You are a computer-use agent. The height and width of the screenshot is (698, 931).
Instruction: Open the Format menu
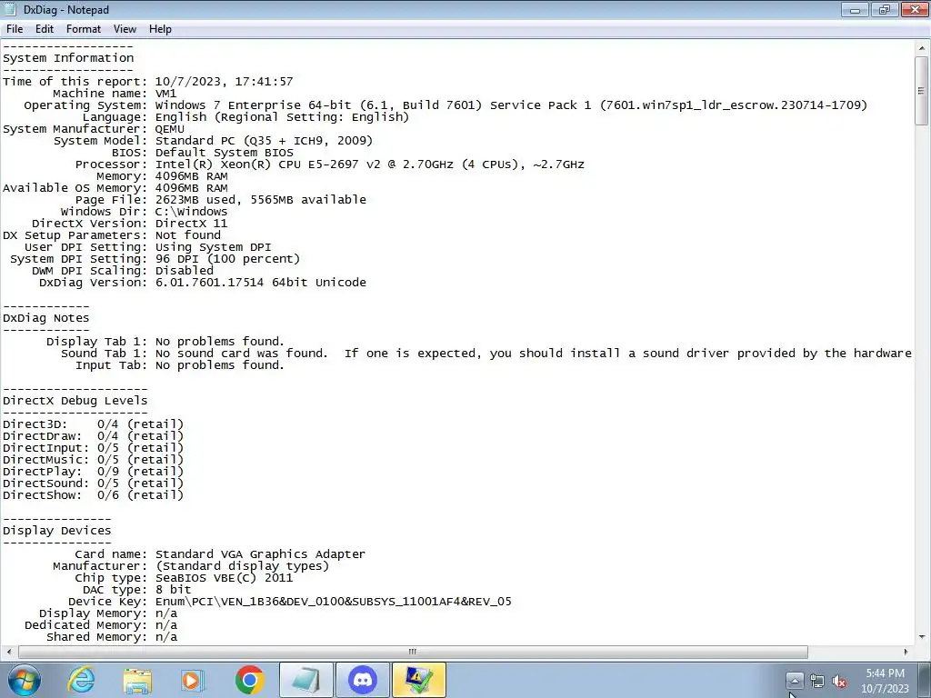point(83,29)
